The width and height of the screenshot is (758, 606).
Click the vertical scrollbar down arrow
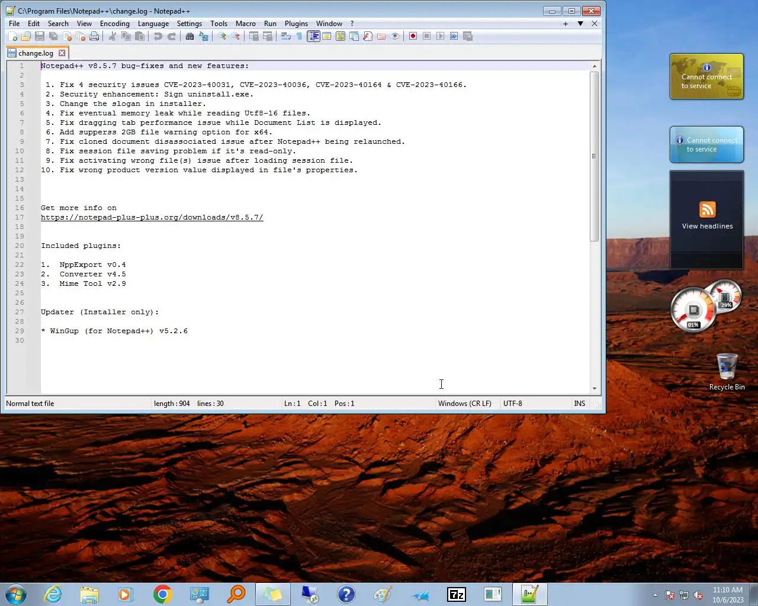point(595,389)
